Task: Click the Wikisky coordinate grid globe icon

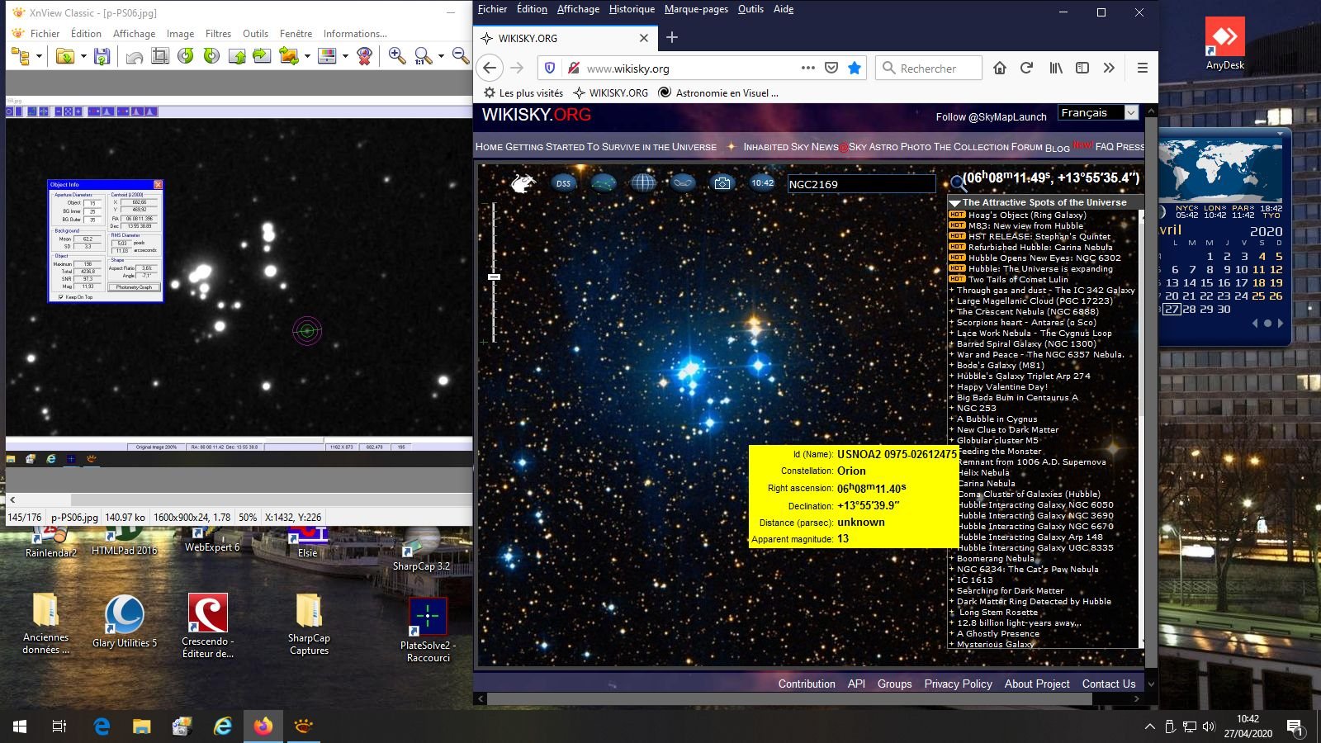Action: coord(643,183)
